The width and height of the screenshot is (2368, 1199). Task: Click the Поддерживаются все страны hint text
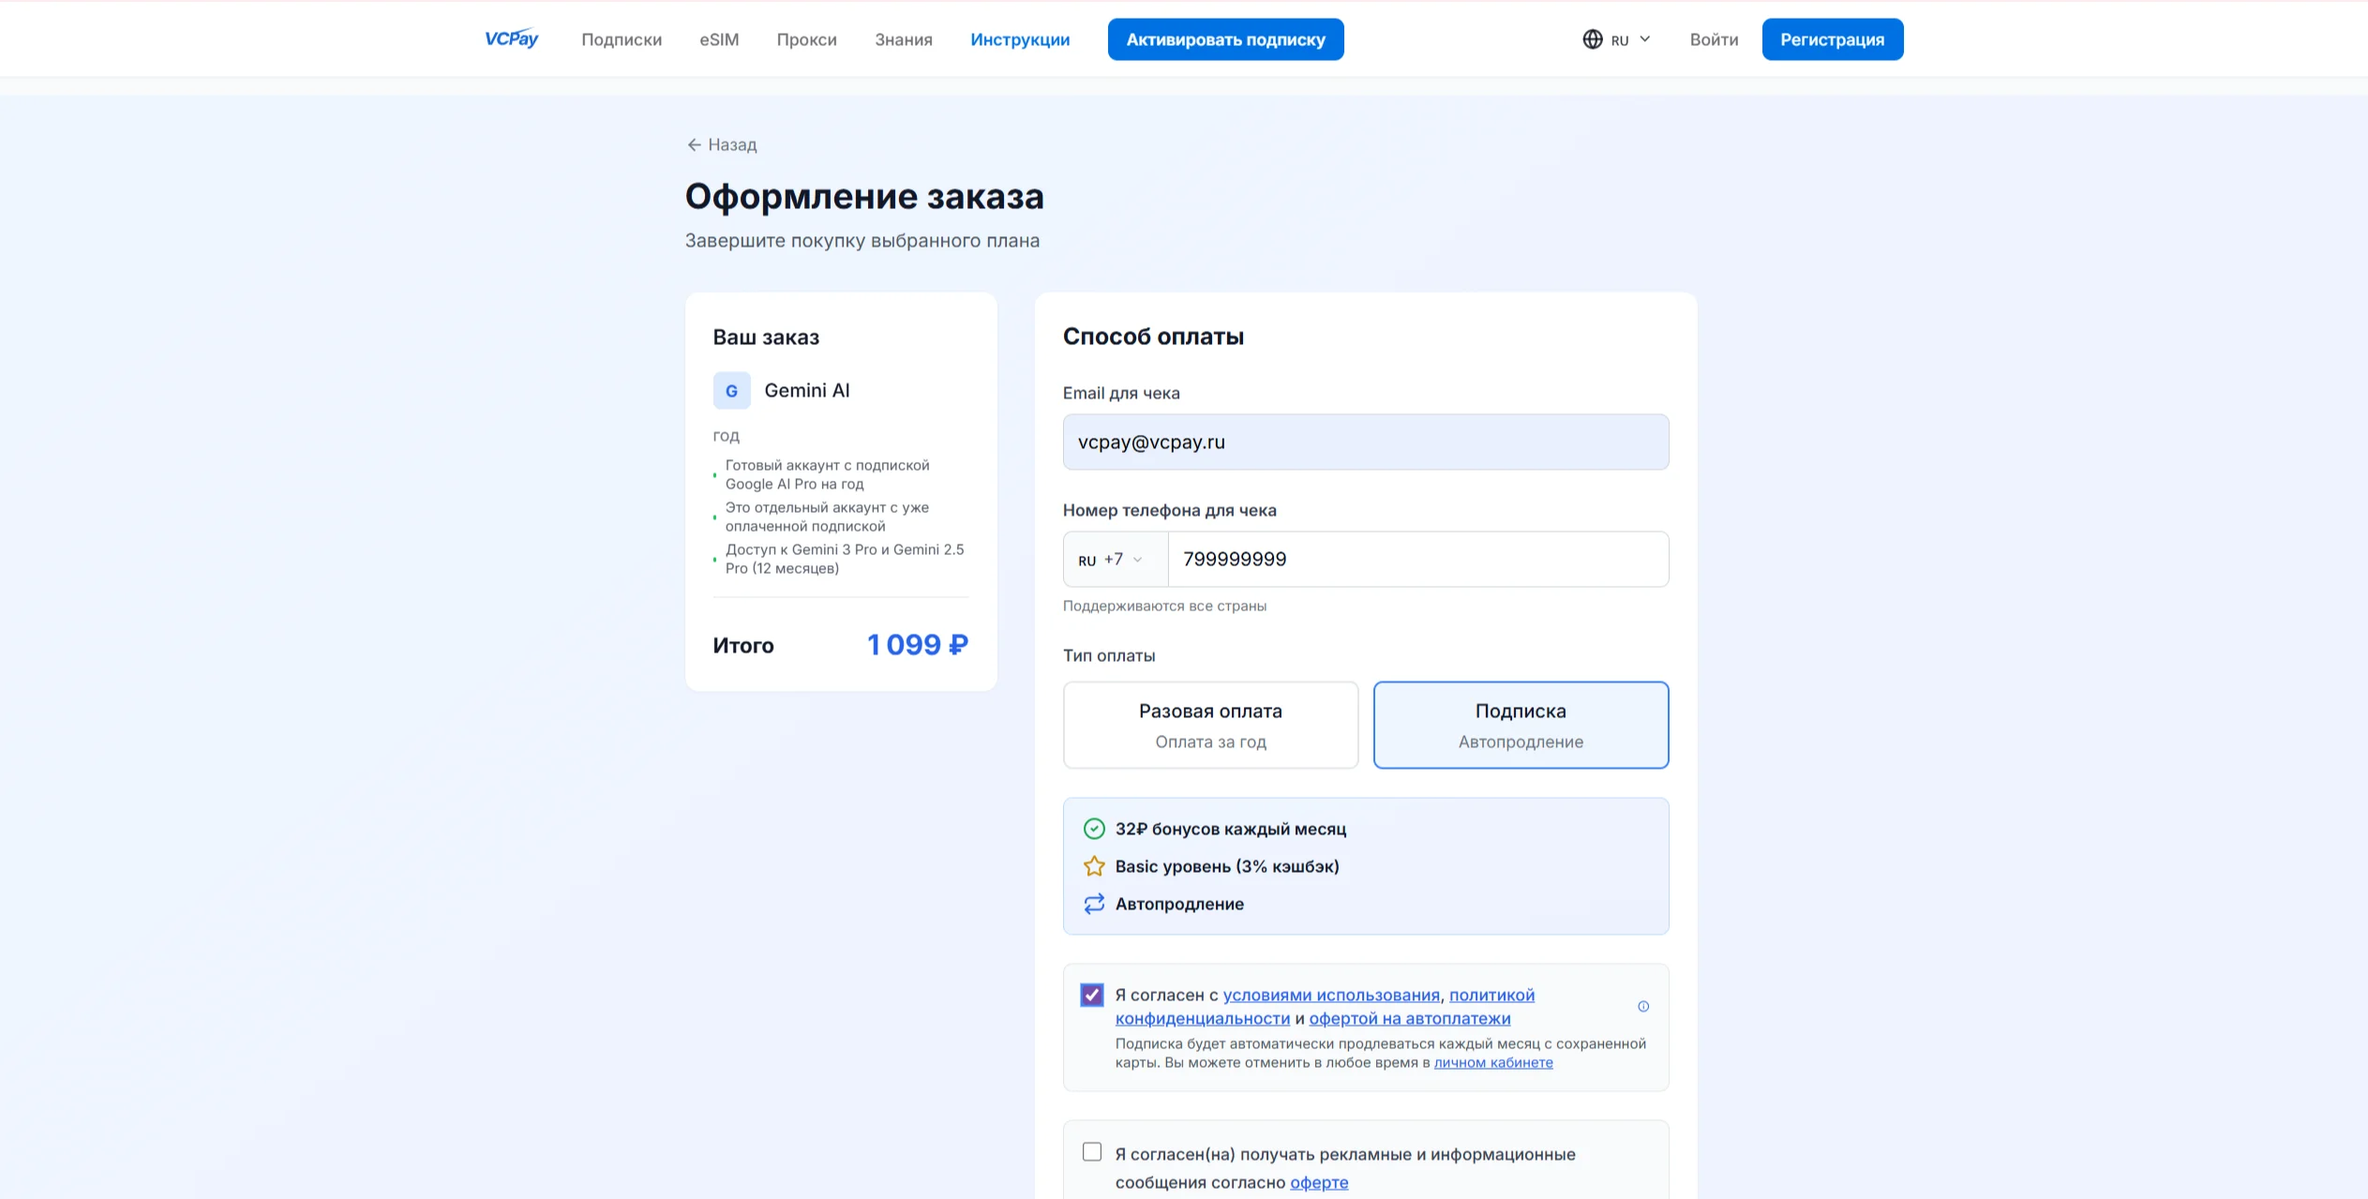(x=1164, y=606)
